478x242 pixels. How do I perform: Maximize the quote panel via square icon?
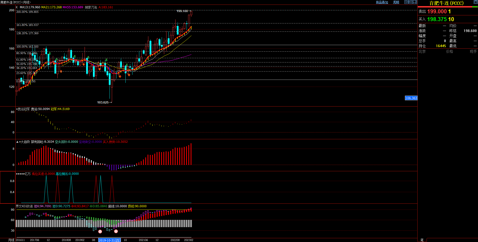tap(475, 2)
